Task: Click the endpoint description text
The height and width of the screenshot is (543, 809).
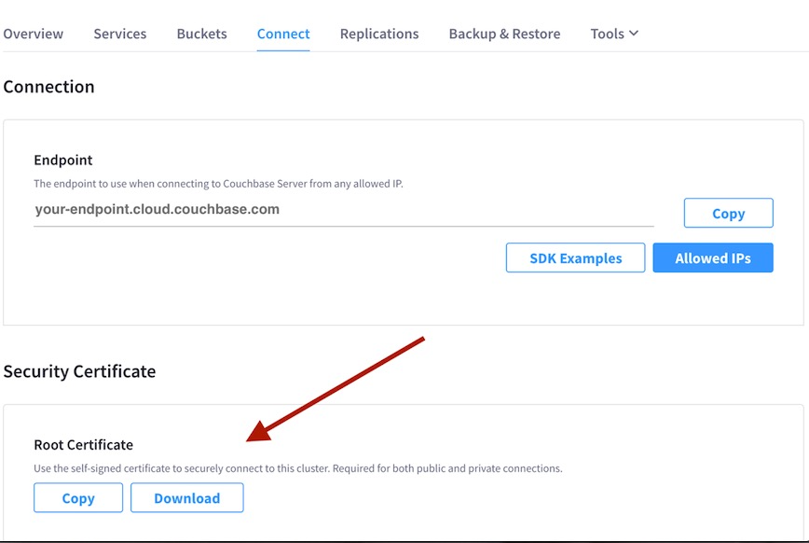Action: [x=219, y=184]
